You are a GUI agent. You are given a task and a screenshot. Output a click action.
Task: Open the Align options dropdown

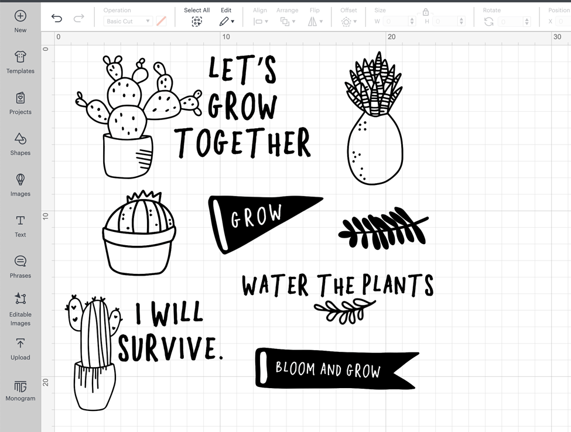tap(259, 21)
